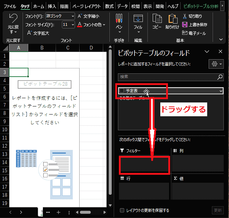
Task: Click the 文字縮小 shrink text button
Action: coord(85,16)
